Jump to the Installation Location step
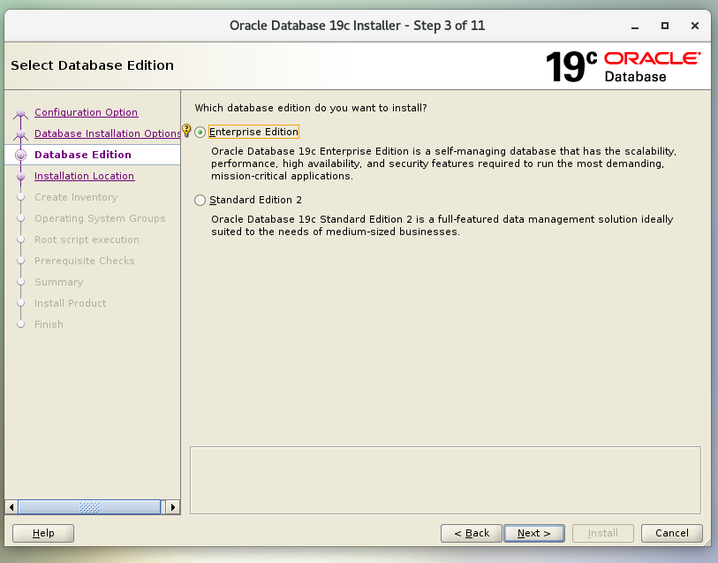The image size is (718, 563). pos(84,176)
